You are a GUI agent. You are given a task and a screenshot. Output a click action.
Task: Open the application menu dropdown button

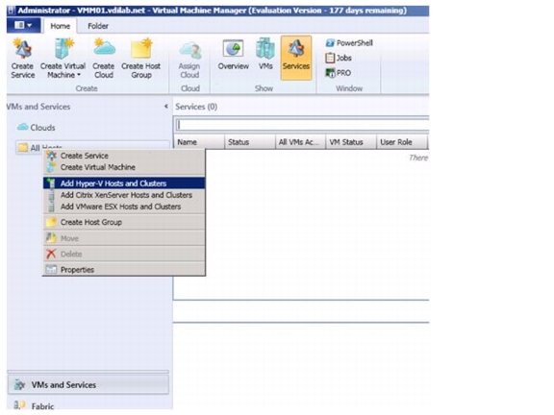tap(23, 25)
